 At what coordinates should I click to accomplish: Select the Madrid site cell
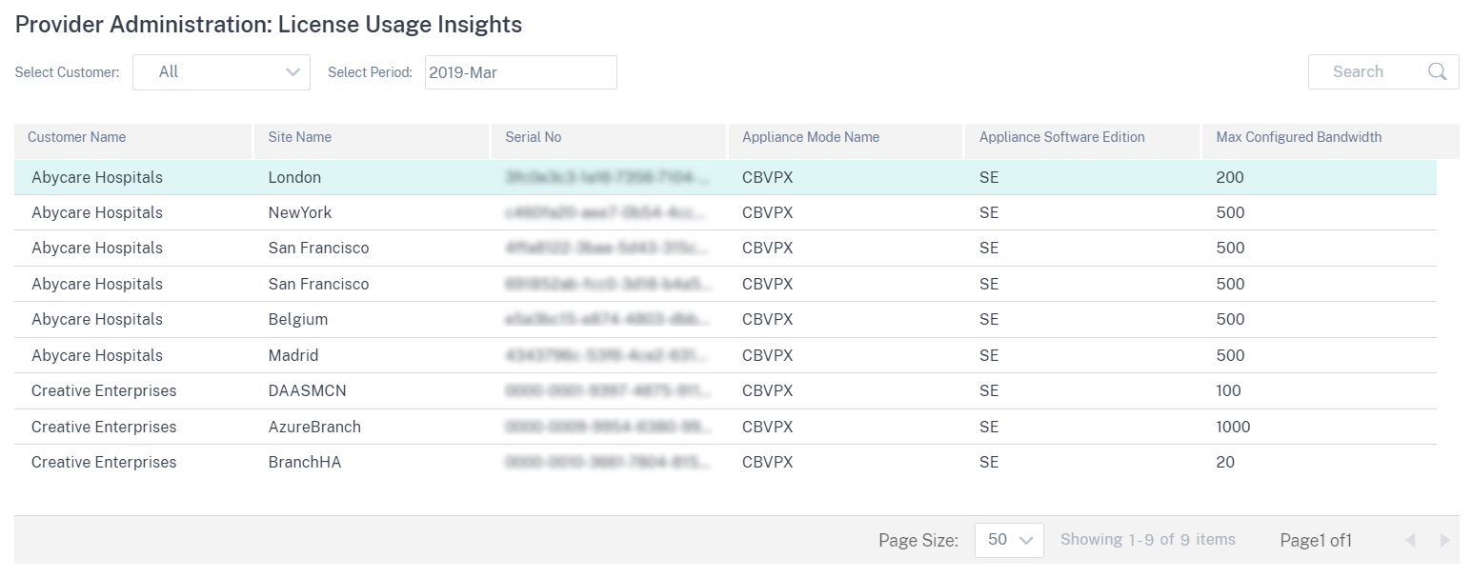[293, 355]
